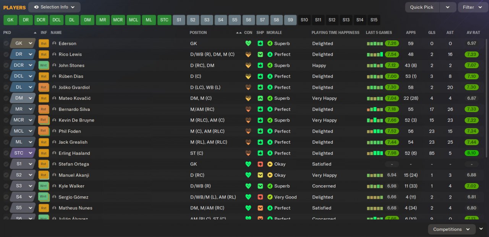Viewport: 489px width, 237px height.
Task: Click the Quick Pick button
Action: tap(422, 7)
